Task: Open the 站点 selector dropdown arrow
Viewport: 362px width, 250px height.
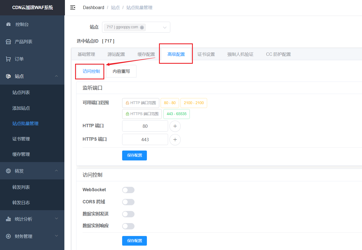Action: tap(165, 27)
